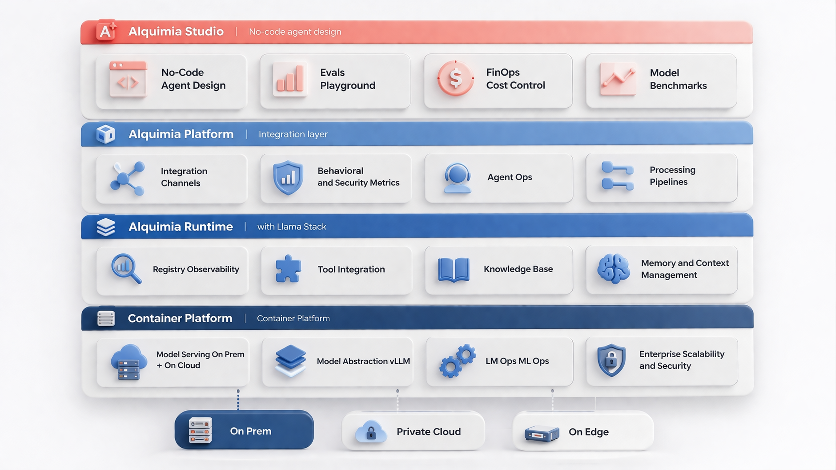Click the Container Platform server rack icon
This screenshot has width=836, height=470.
tap(106, 318)
